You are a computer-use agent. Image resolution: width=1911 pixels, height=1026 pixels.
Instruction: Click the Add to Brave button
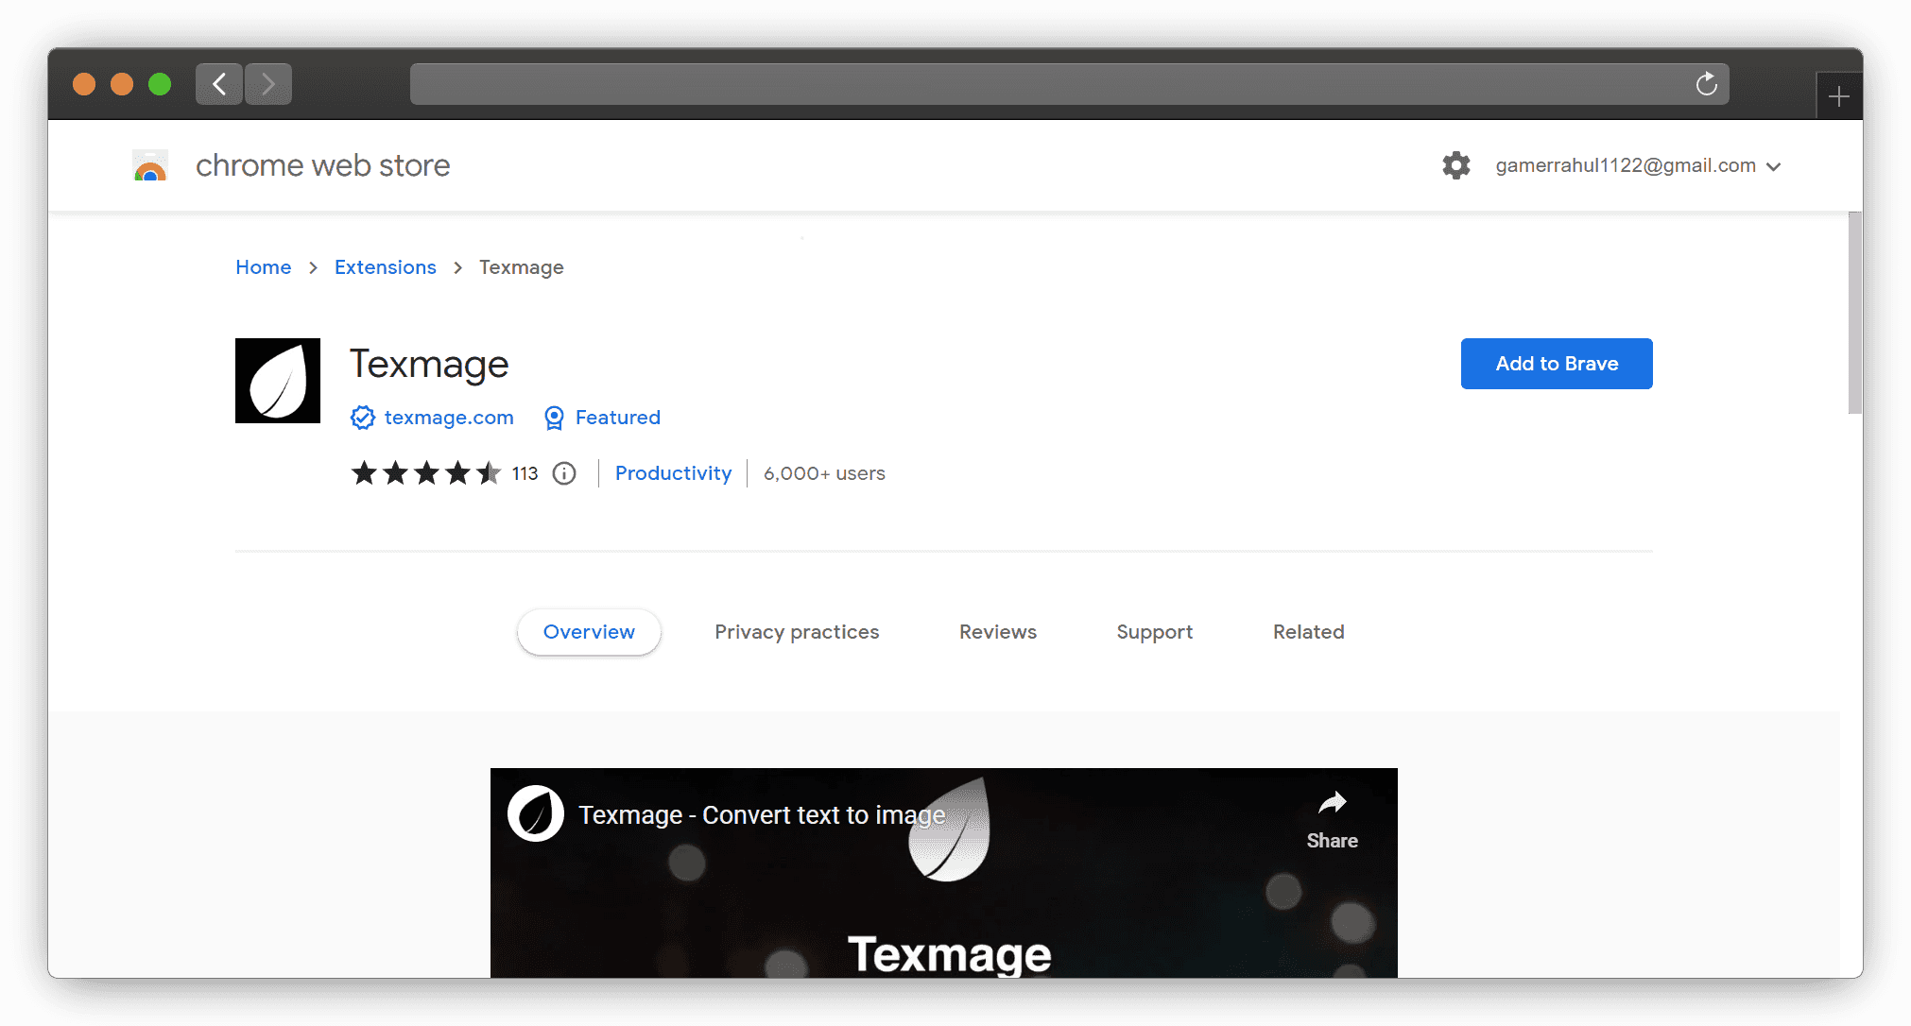point(1557,364)
